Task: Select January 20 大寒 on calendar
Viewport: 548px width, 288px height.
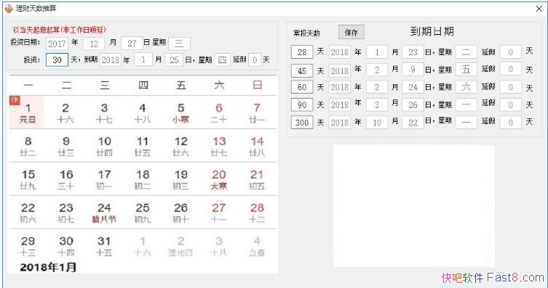Action: pos(219,179)
